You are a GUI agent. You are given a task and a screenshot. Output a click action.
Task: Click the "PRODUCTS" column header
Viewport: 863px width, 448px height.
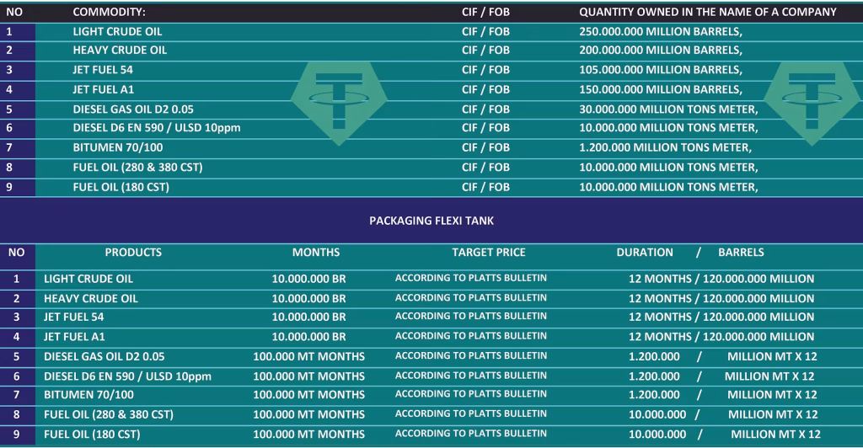click(x=133, y=253)
